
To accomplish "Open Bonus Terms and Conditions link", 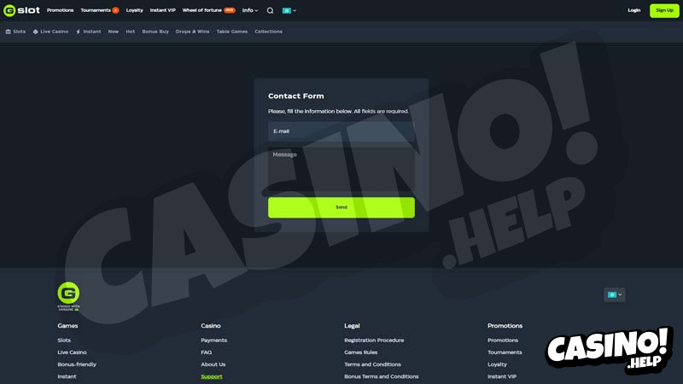I will coord(381,376).
